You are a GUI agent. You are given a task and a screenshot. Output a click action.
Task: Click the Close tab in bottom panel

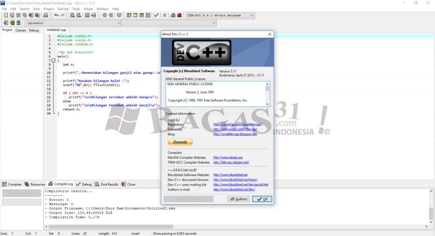coord(128,184)
